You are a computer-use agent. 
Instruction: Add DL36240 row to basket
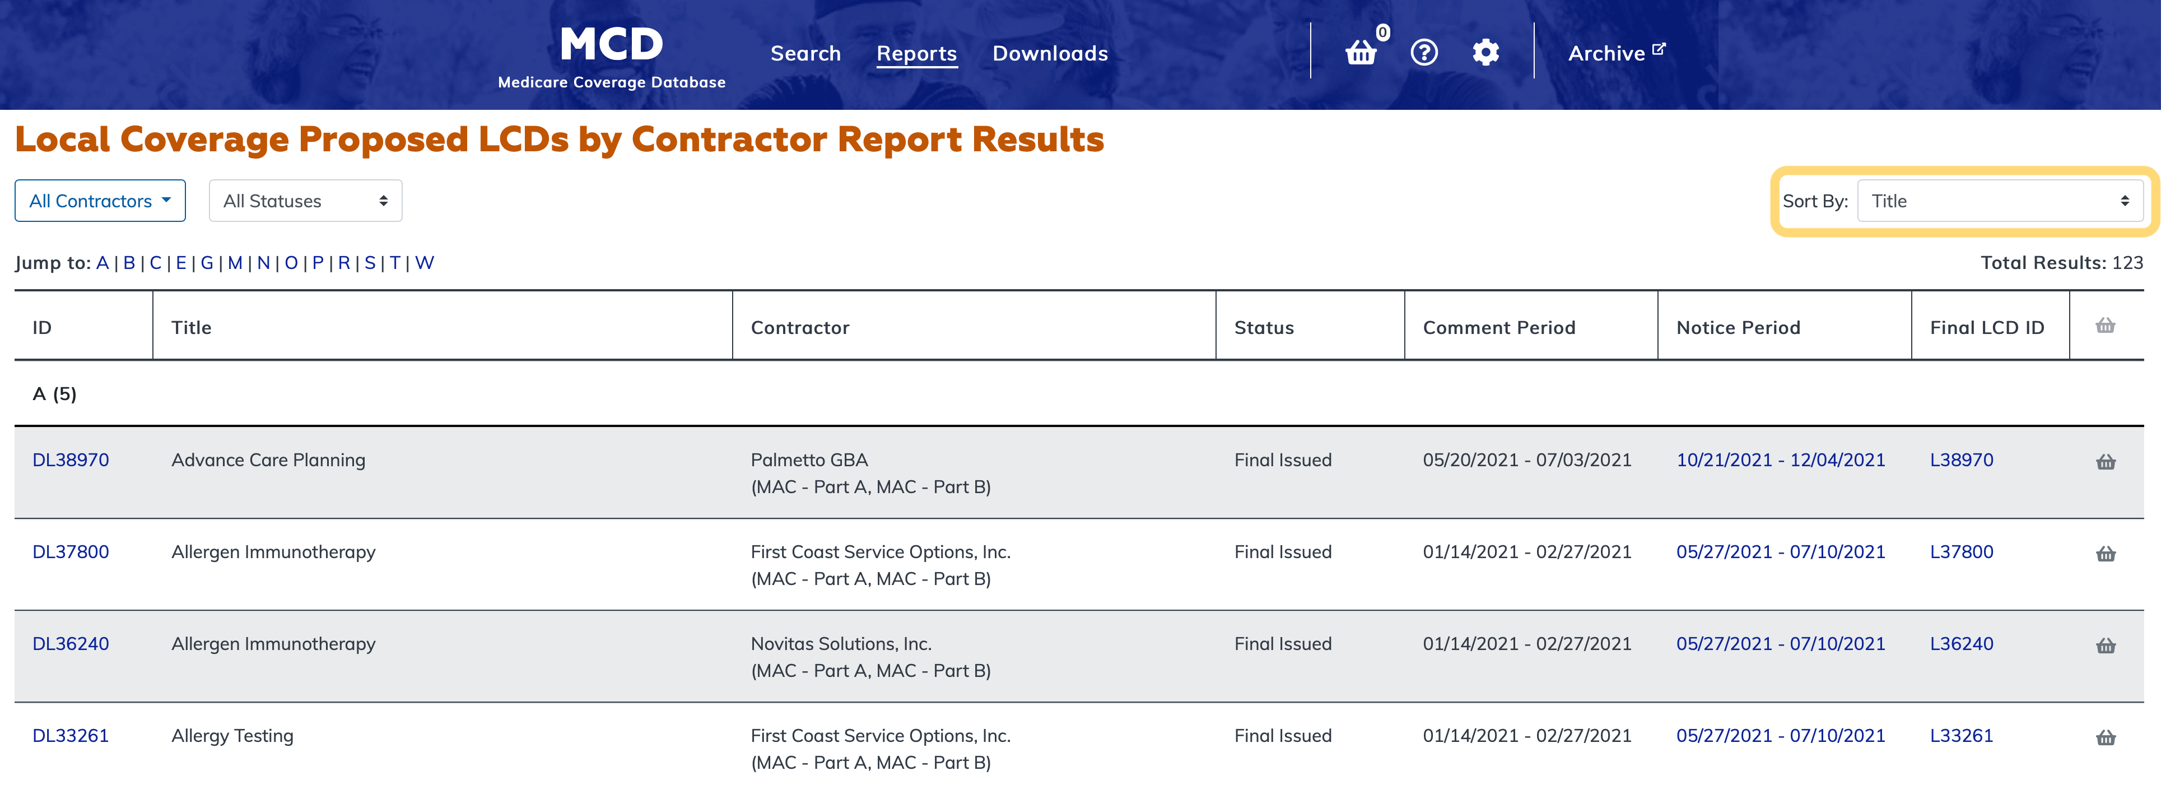tap(2105, 646)
